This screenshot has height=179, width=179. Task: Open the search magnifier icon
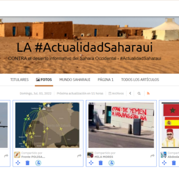pos(139,93)
